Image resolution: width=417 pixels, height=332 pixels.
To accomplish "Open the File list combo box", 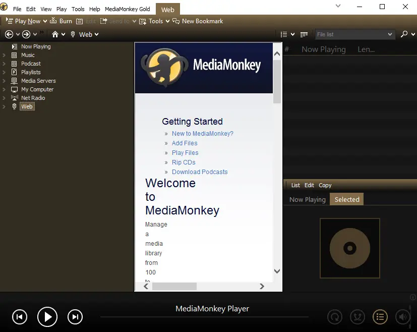I will click(x=355, y=34).
